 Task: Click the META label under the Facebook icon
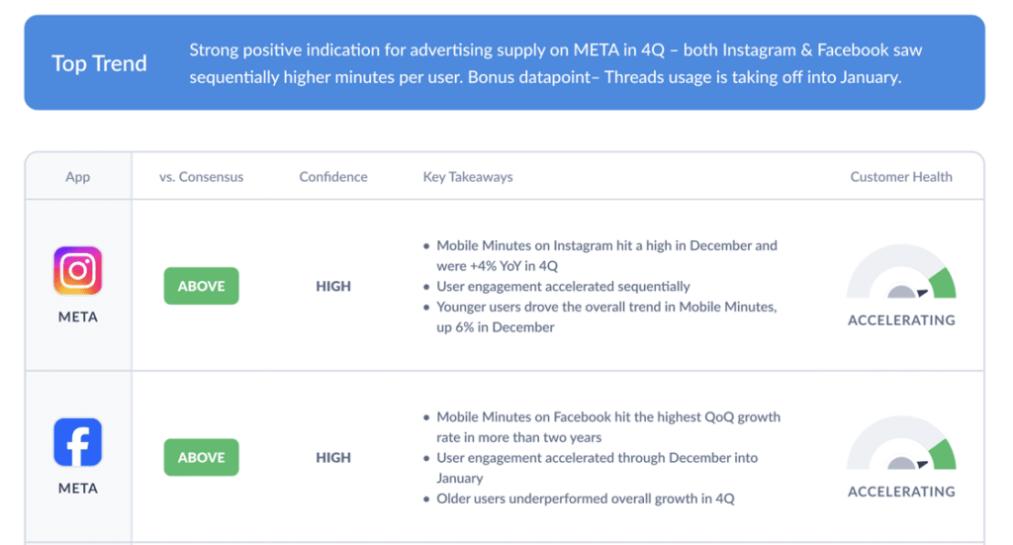78,489
